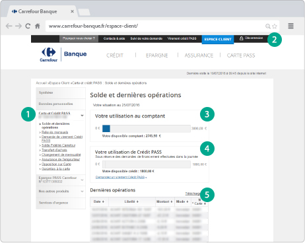Click 'Votre disponible comptant' amount text

coord(131,136)
